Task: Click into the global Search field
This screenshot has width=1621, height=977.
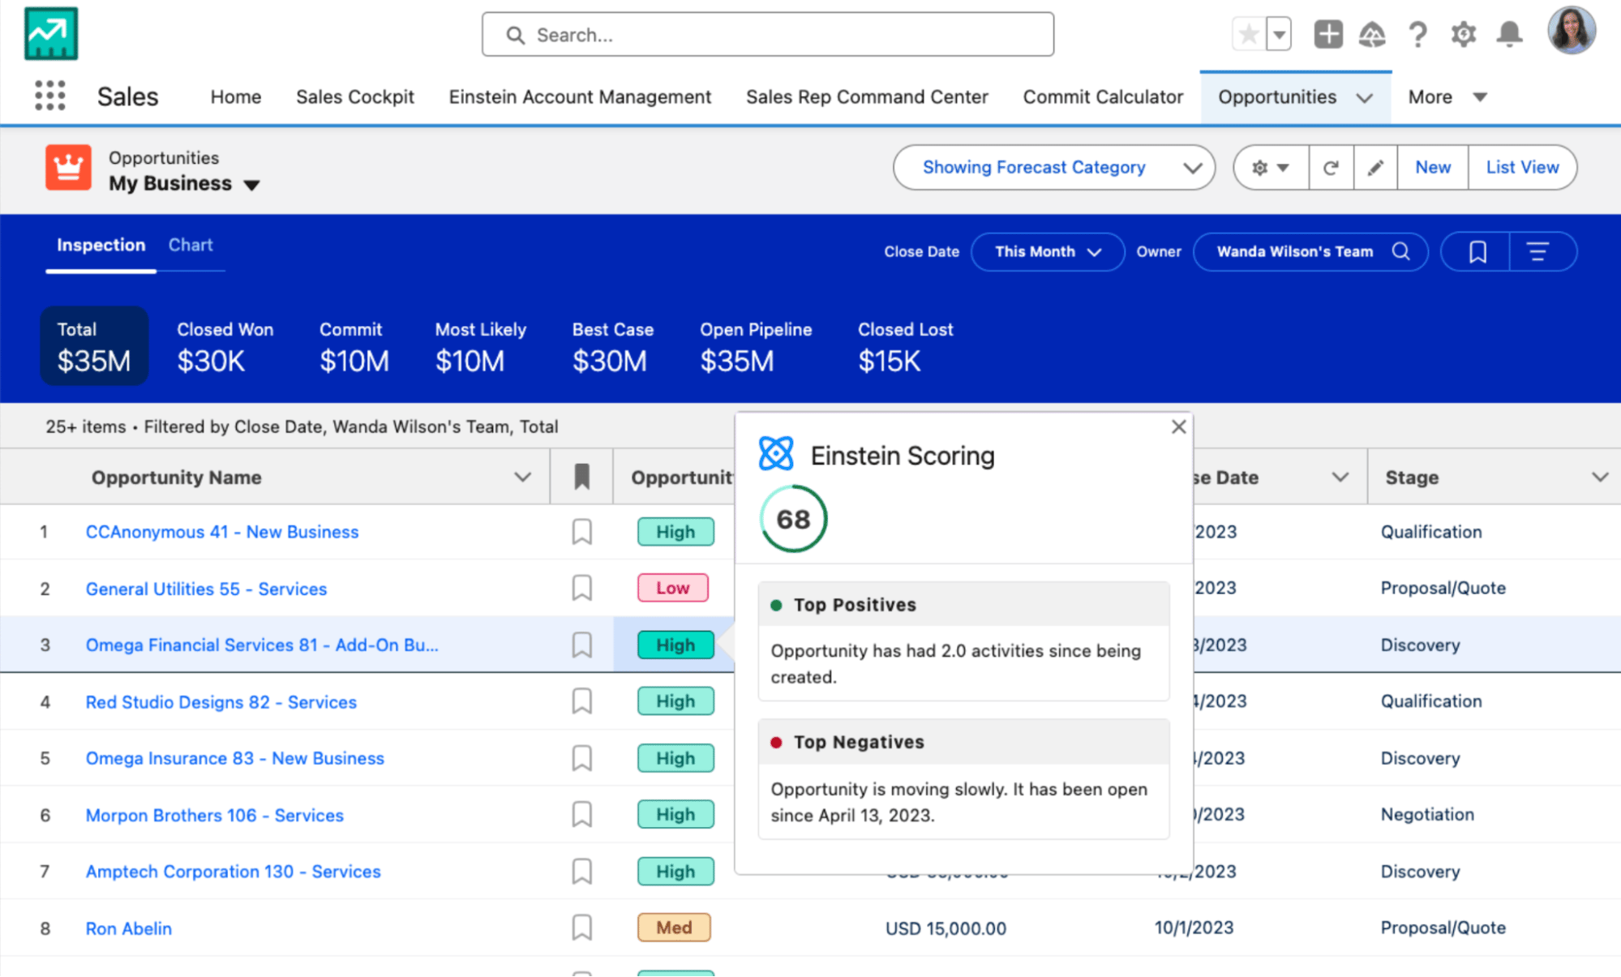Action: pos(768,34)
